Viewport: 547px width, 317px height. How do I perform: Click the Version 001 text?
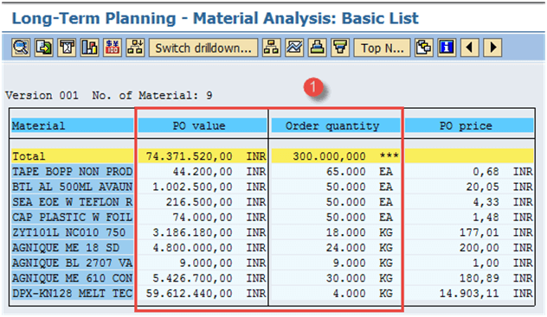click(42, 95)
